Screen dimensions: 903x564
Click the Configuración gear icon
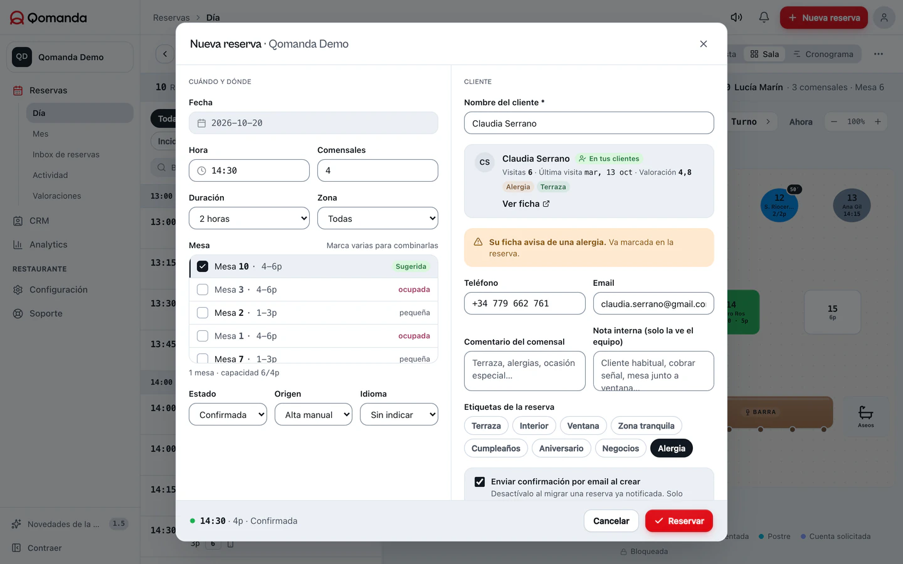18,290
